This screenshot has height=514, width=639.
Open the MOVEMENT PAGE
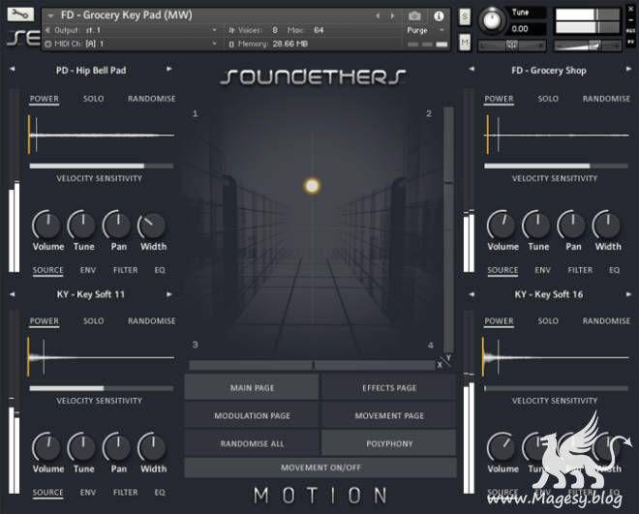pos(389,415)
